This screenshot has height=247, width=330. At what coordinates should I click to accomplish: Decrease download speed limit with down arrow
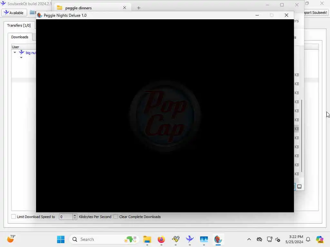[75, 218]
